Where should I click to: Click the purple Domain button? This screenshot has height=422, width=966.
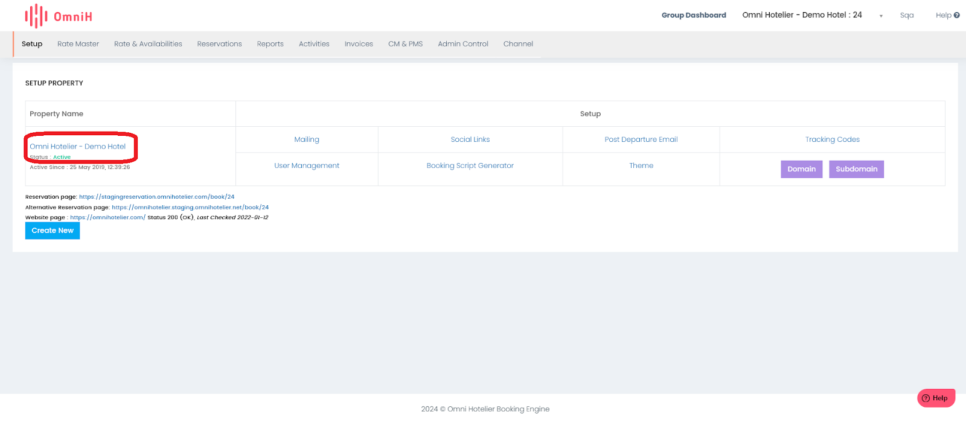pyautogui.click(x=802, y=169)
